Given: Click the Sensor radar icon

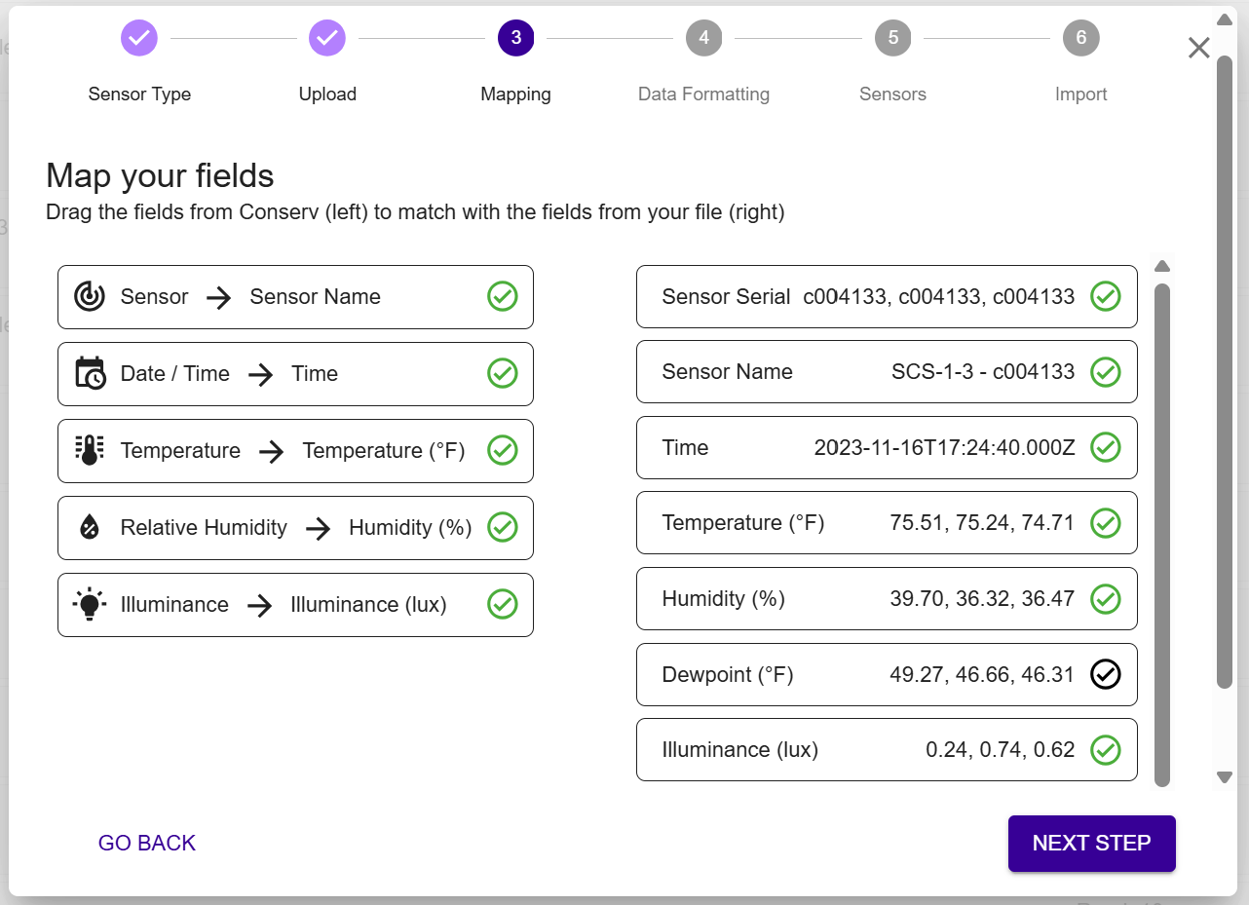Looking at the screenshot, I should [x=90, y=296].
